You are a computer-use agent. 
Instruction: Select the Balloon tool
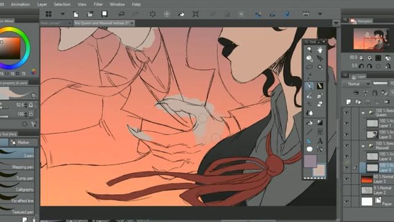click(309, 149)
